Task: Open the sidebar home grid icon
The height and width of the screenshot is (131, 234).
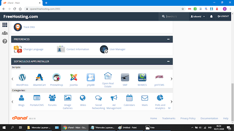Action: coord(5,25)
